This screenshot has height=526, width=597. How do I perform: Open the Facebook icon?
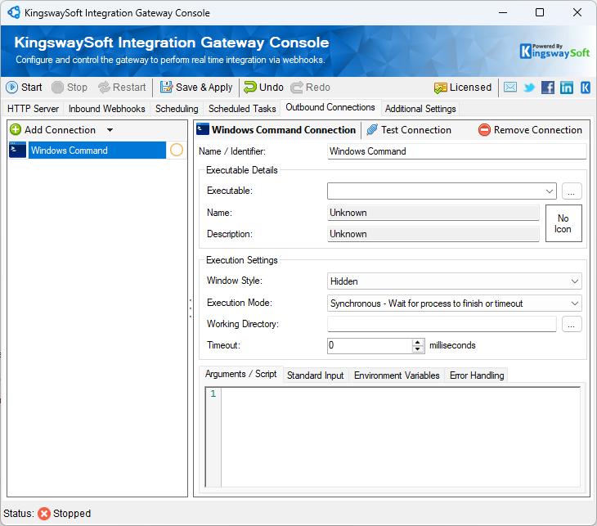point(547,88)
